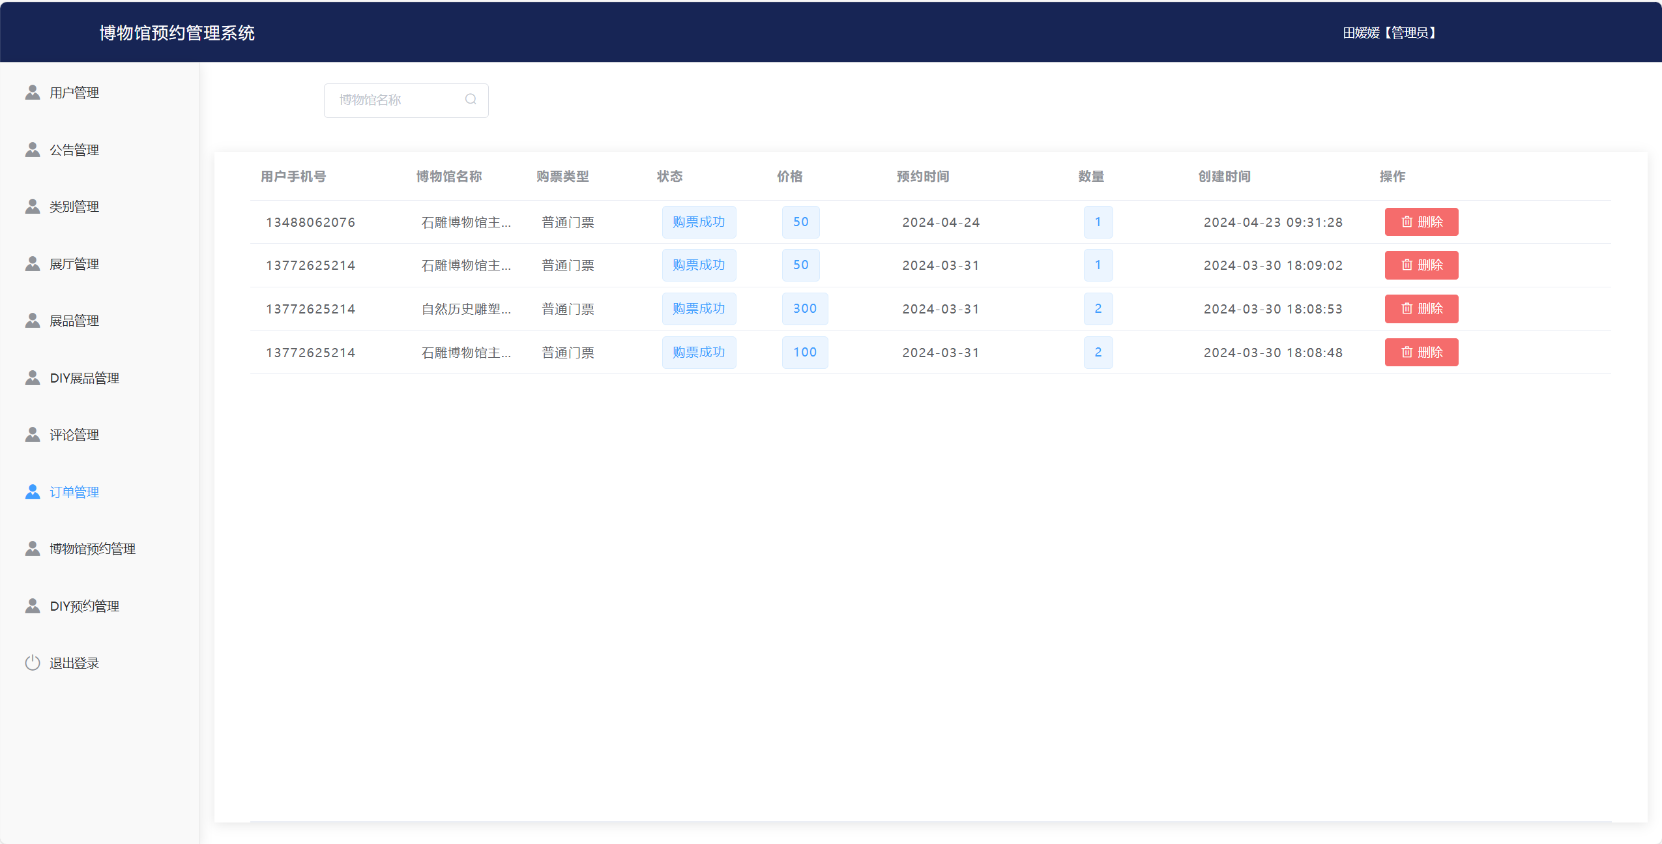Click the search magnifier icon
Viewport: 1662px width, 844px height.
[x=471, y=99]
